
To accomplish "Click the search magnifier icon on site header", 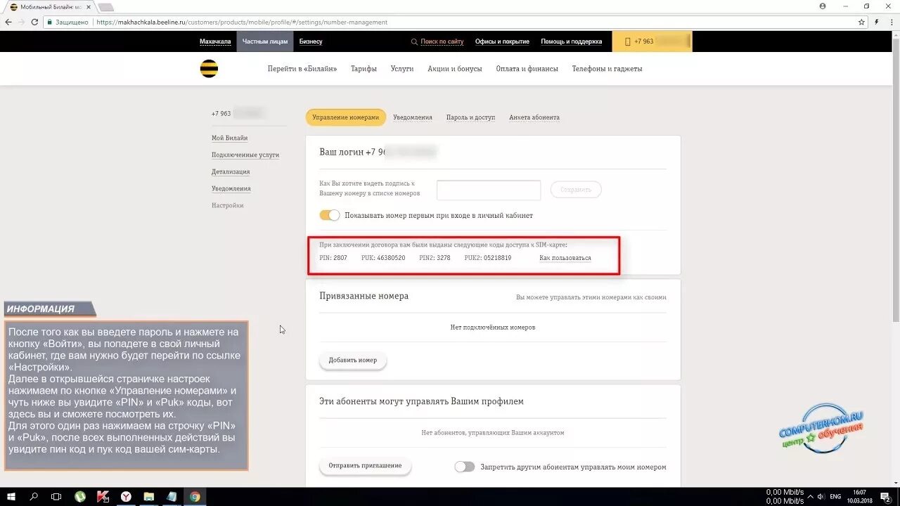I will pos(414,41).
